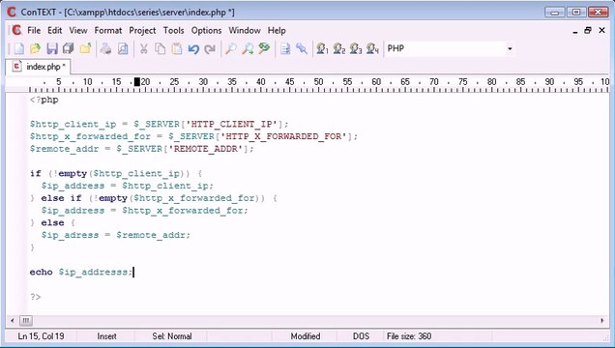Open the Help menu

pos(277,30)
